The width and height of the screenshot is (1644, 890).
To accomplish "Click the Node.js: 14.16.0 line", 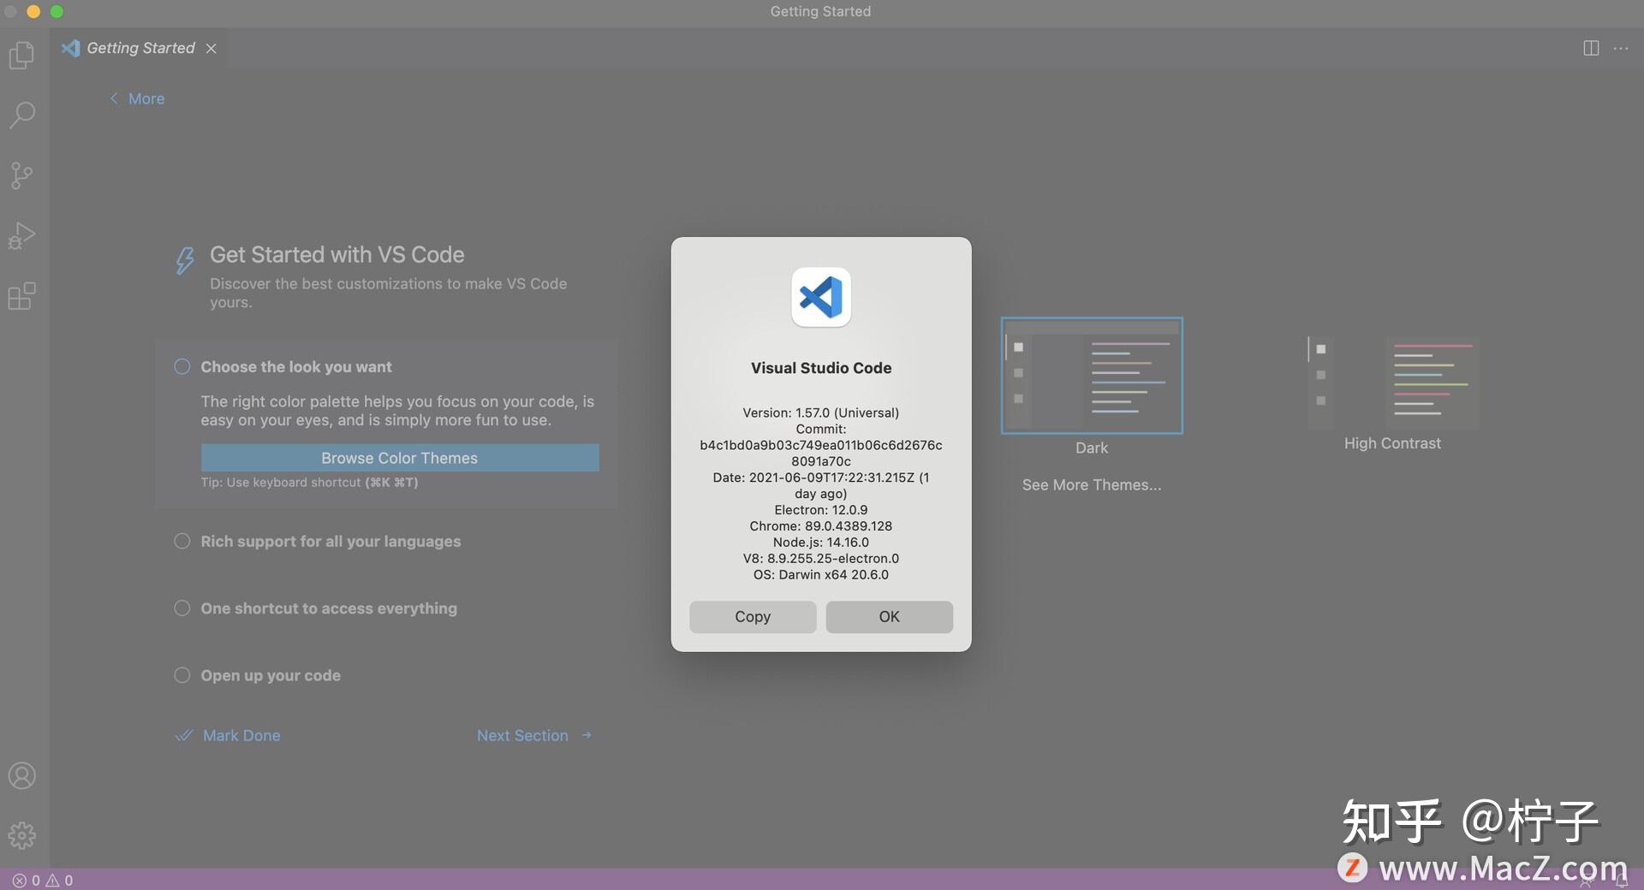I will (x=821, y=542).
